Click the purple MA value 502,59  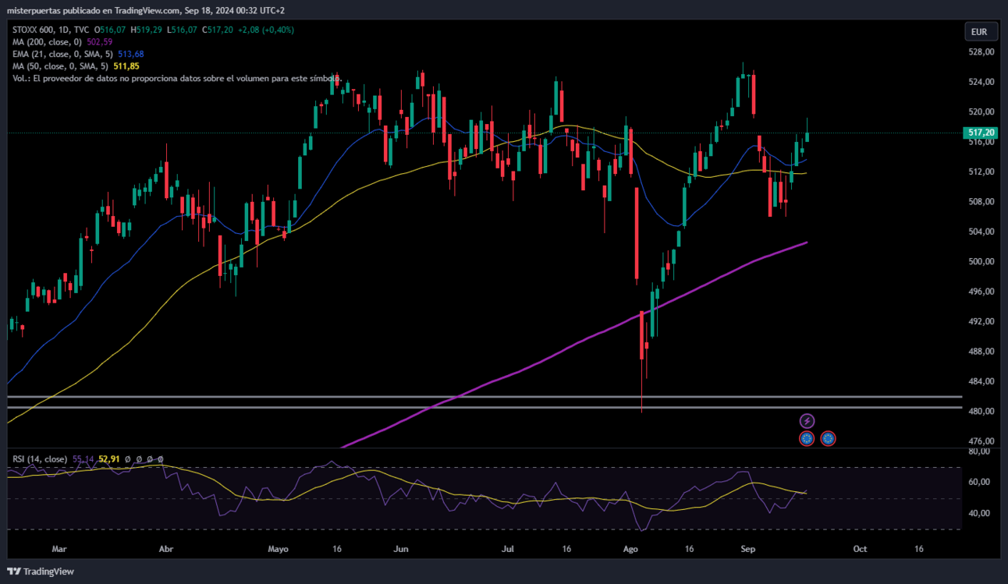[x=99, y=42]
